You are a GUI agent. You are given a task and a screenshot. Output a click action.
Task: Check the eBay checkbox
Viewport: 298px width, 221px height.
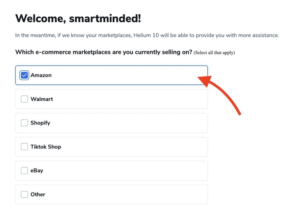[x=24, y=170]
